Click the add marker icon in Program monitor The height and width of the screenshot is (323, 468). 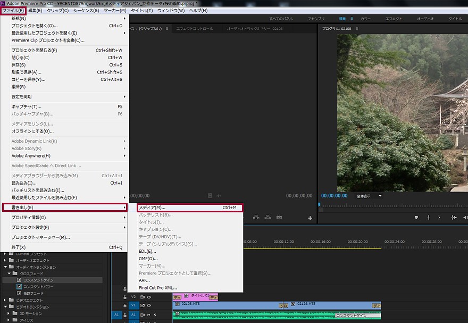pyautogui.click(x=416, y=218)
